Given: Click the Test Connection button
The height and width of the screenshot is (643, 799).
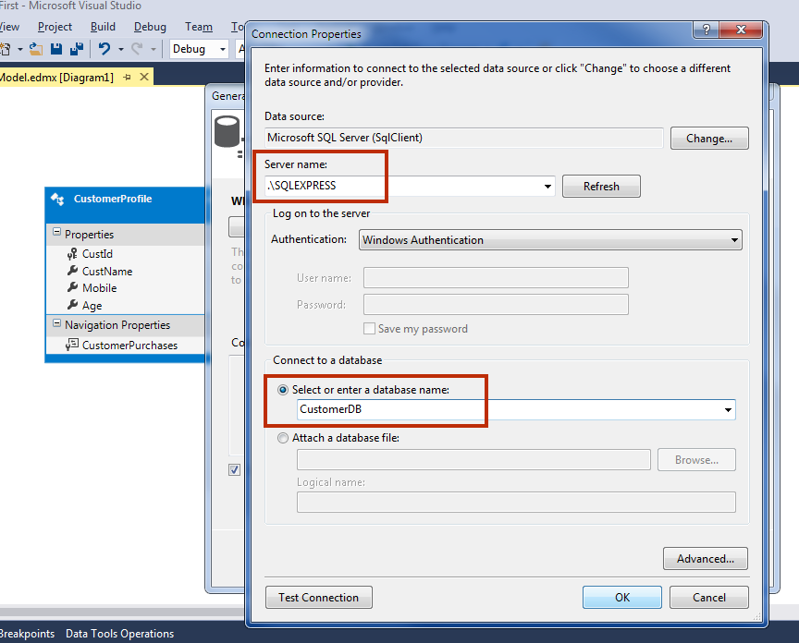Looking at the screenshot, I should click(318, 597).
